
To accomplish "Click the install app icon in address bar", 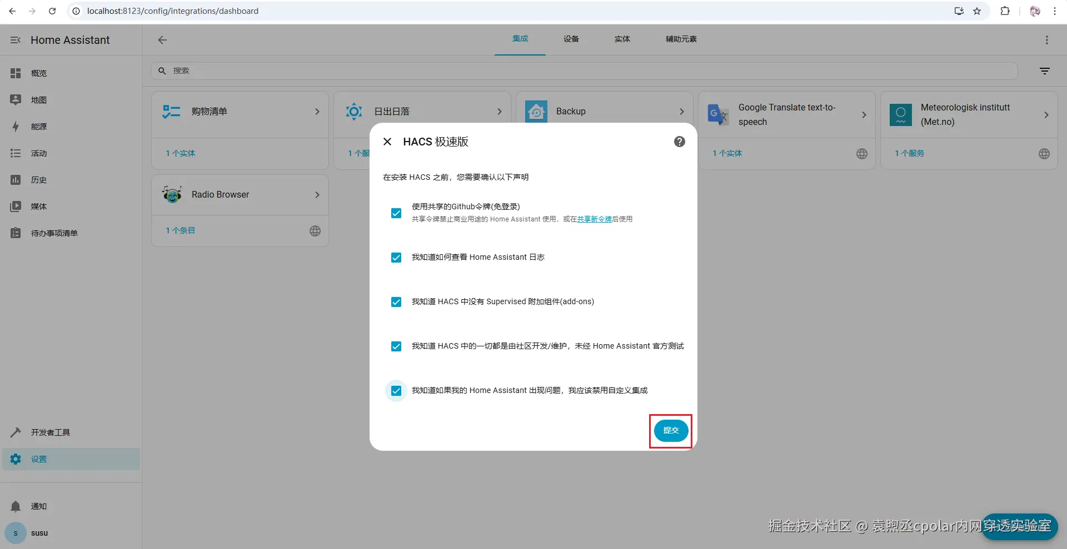I will coord(959,11).
